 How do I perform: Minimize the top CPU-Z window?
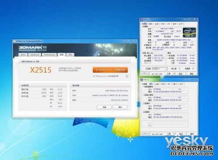[x=185, y=19]
